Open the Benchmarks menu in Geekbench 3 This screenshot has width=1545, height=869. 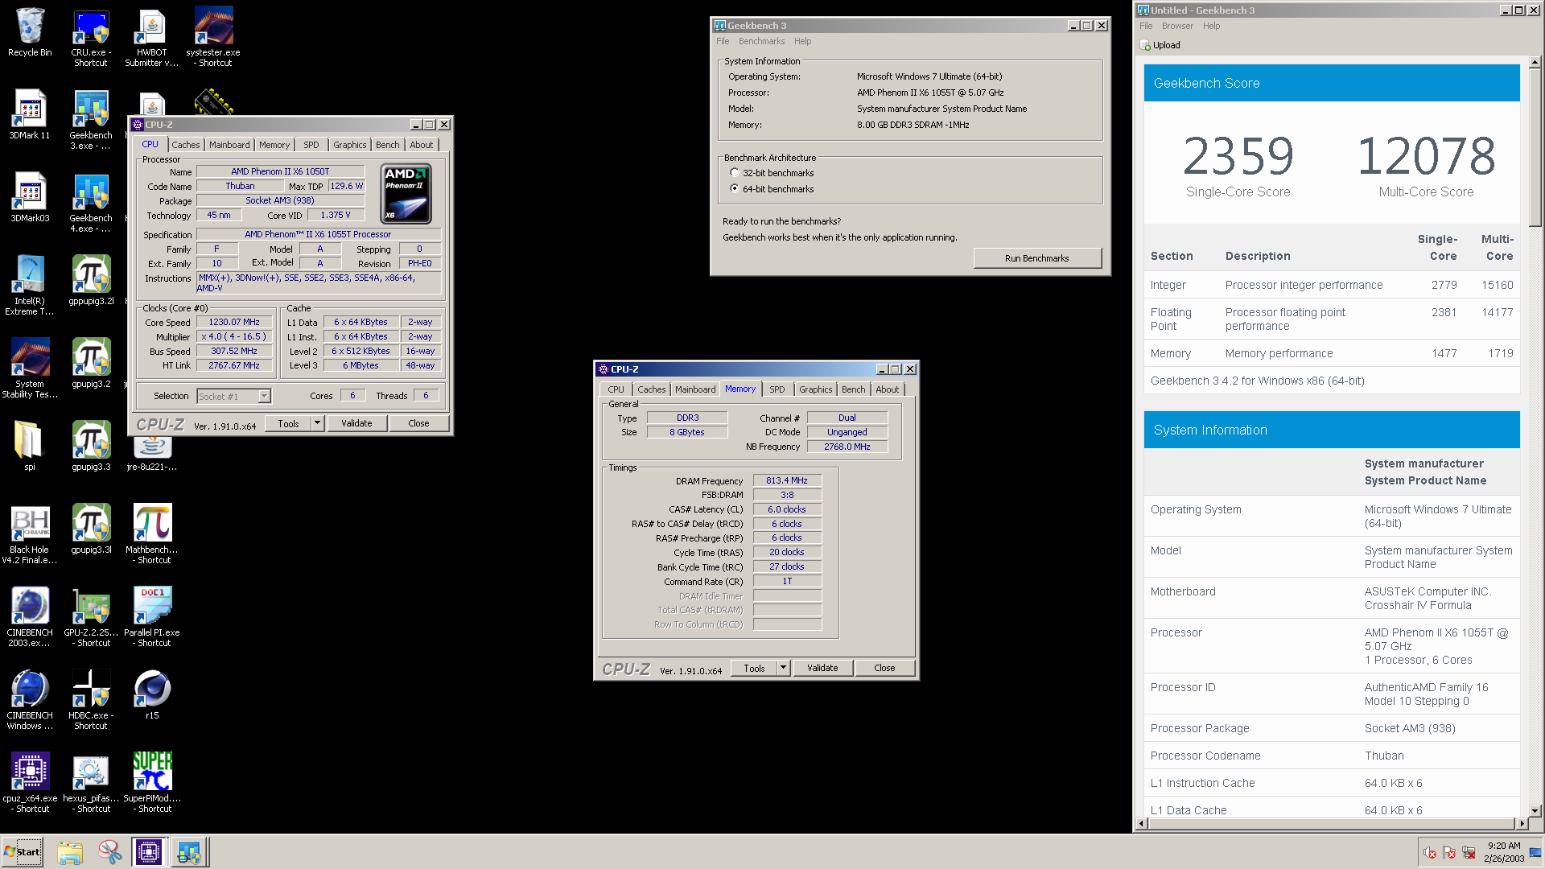[761, 42]
